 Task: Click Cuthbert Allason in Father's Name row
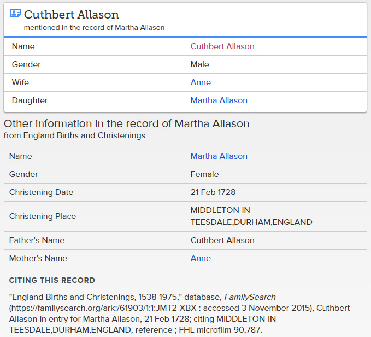[x=222, y=240]
